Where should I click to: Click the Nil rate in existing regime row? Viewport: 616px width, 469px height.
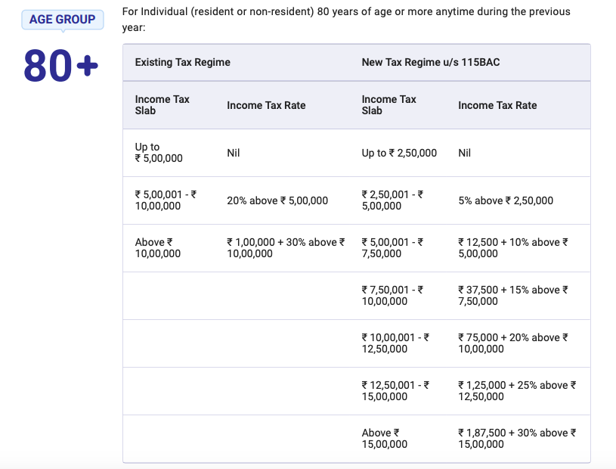234,153
